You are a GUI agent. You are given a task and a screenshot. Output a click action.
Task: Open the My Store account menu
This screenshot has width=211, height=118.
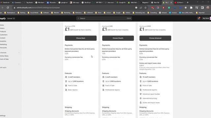pyautogui.click(x=206, y=18)
